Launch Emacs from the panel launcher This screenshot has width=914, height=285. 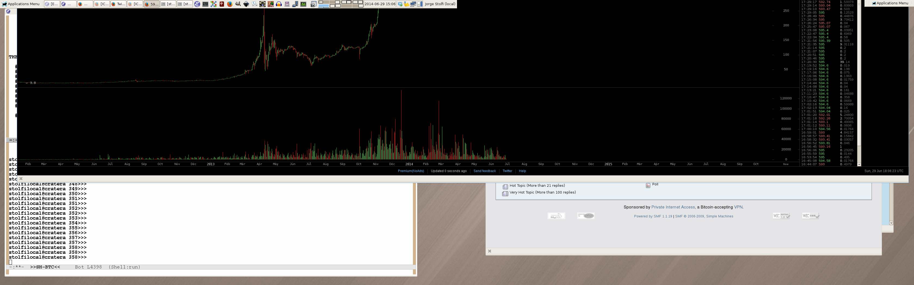(197, 4)
